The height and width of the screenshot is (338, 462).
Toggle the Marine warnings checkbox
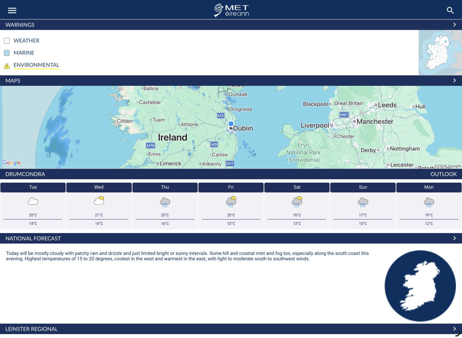click(x=7, y=53)
